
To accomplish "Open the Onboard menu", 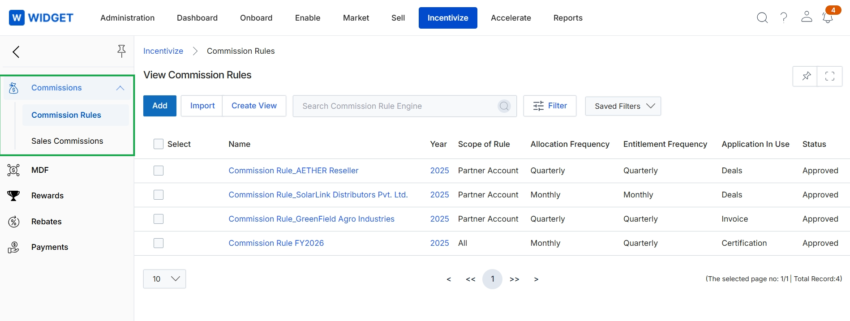I will tap(256, 18).
